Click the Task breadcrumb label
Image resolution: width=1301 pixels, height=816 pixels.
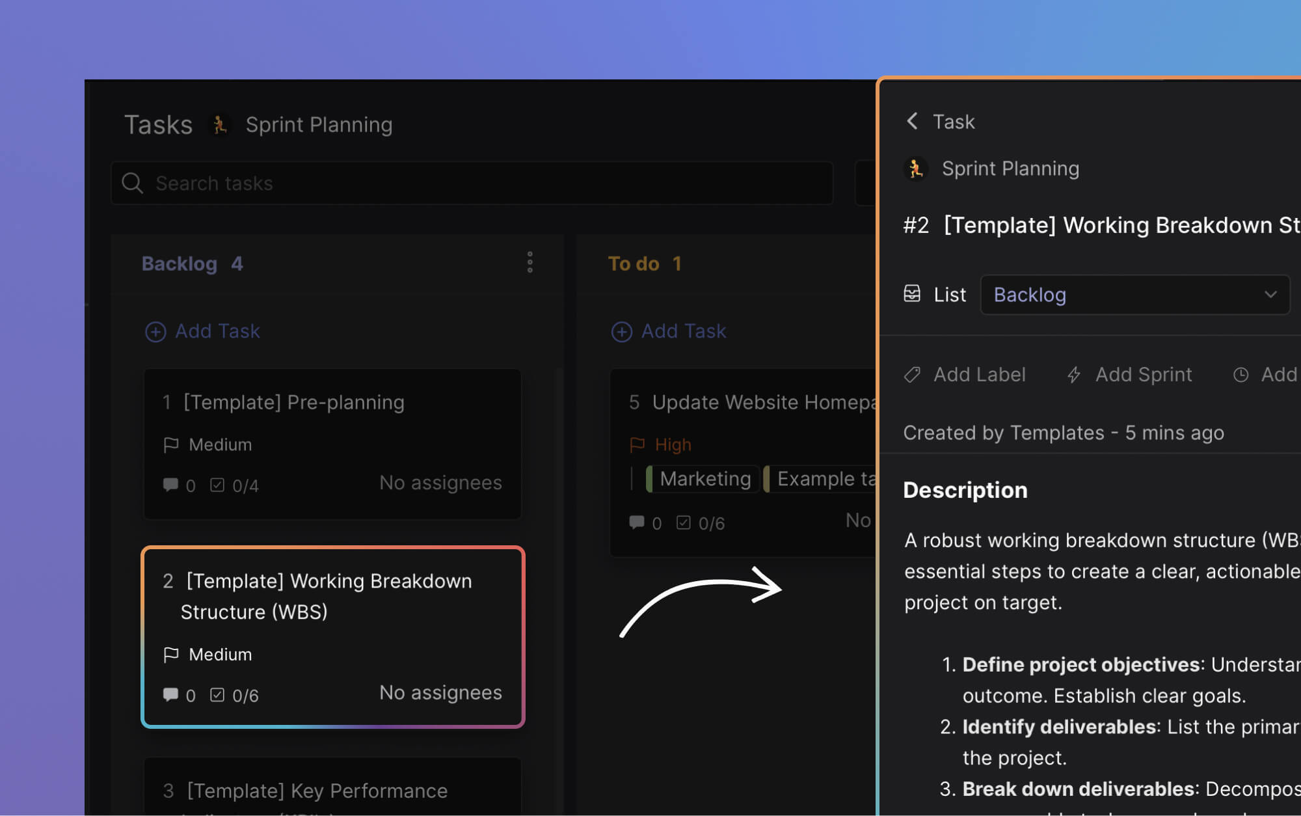click(x=953, y=122)
